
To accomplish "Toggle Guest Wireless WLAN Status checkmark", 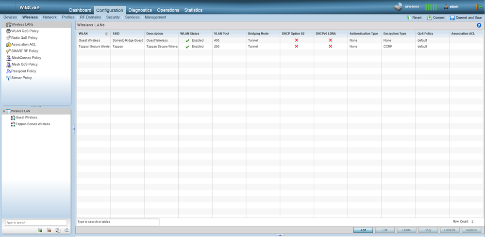I will [x=187, y=41].
